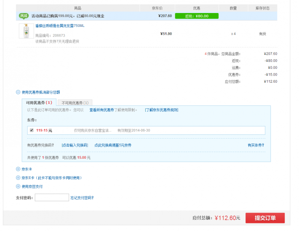Screen dimensions: 299x231
Task: Click the 查看所有优惠券 link
Action: point(101,110)
